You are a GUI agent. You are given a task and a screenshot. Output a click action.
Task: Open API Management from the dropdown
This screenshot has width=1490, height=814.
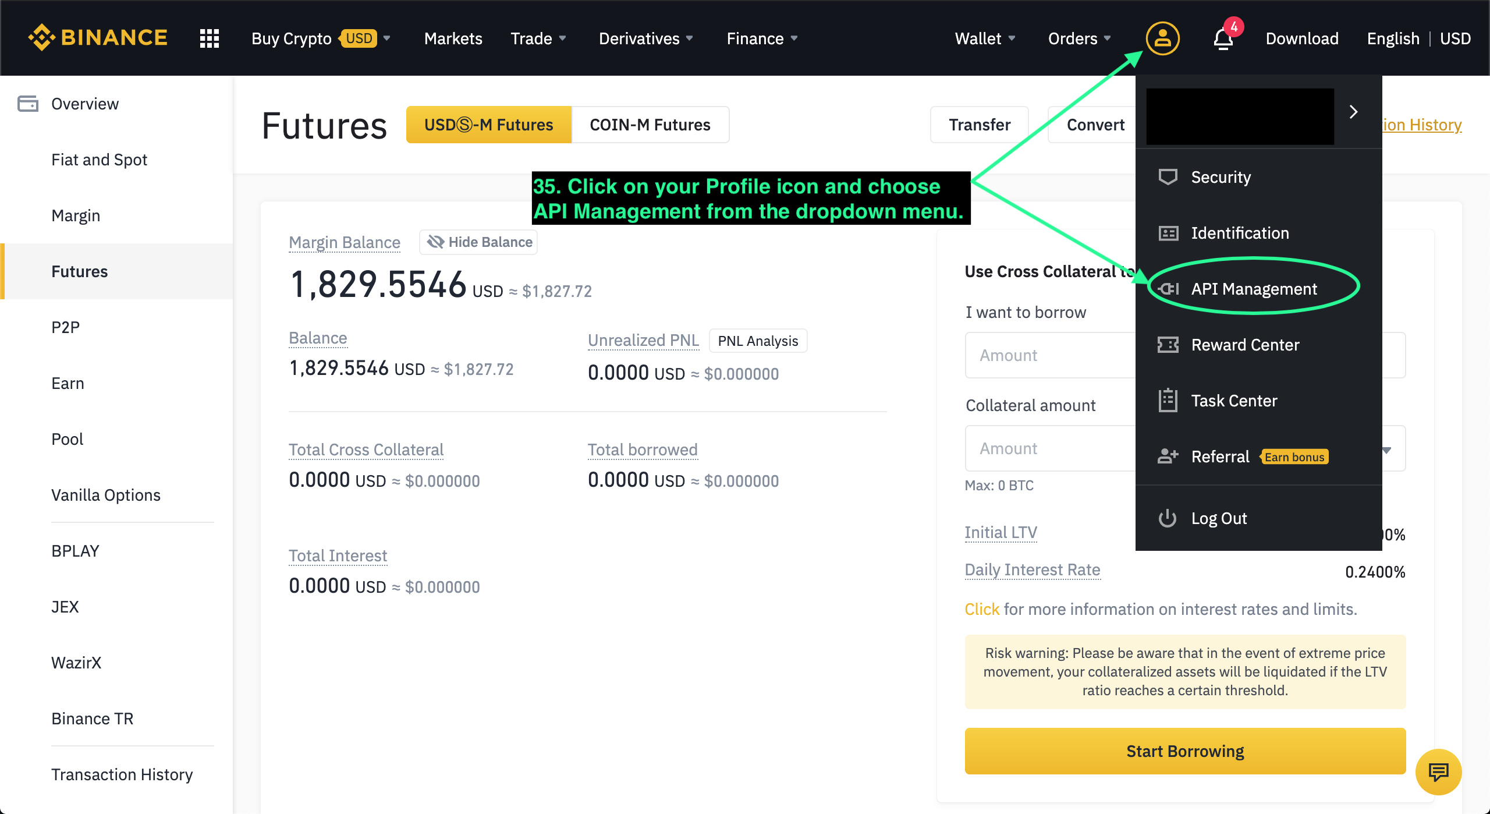pyautogui.click(x=1253, y=288)
